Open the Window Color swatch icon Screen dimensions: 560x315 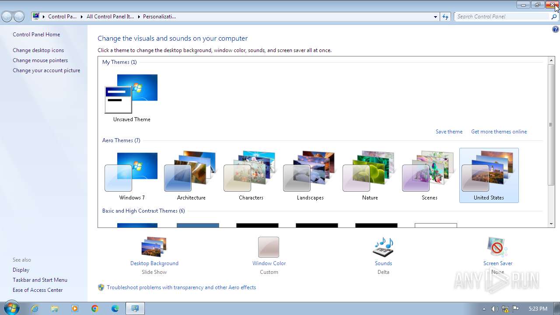tap(269, 247)
